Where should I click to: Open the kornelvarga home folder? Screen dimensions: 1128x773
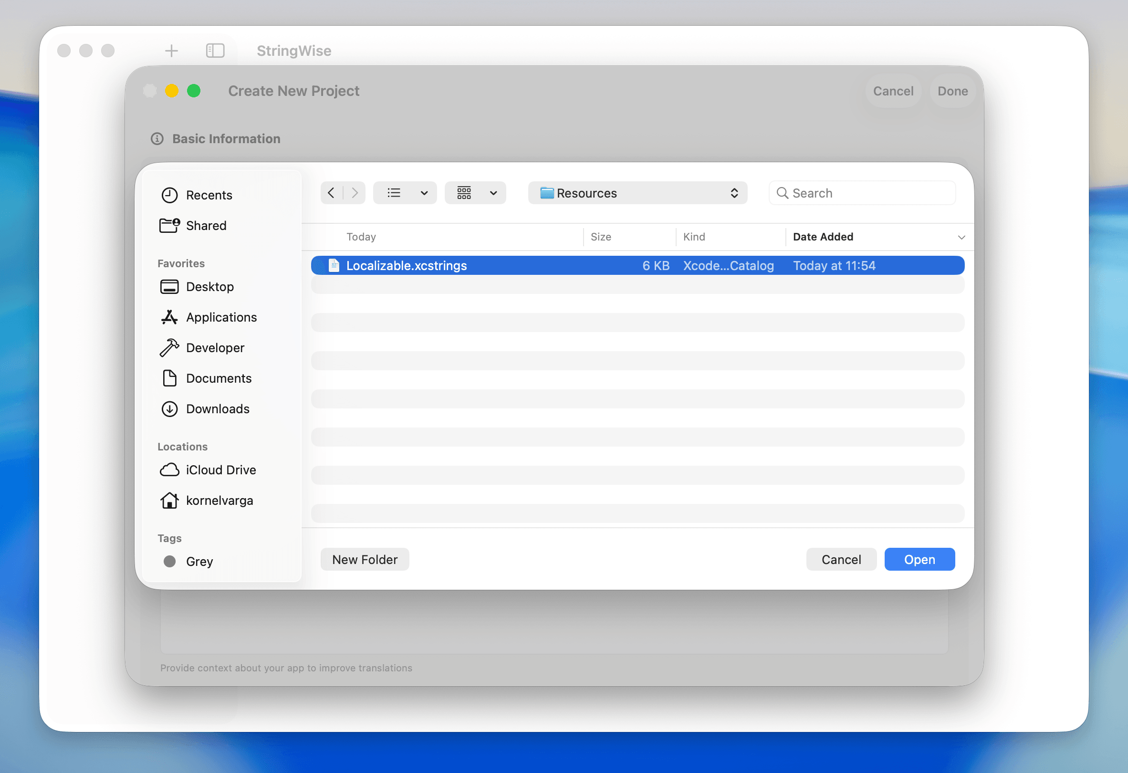[219, 500]
